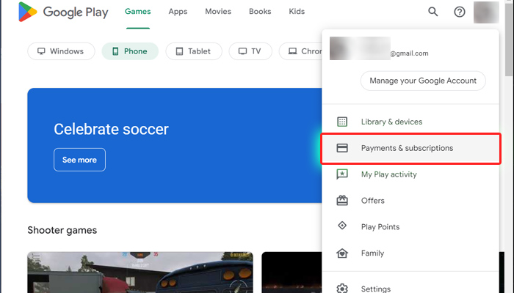Switch to the Movies tab
Viewport: 514px width, 293px height.
(x=218, y=12)
